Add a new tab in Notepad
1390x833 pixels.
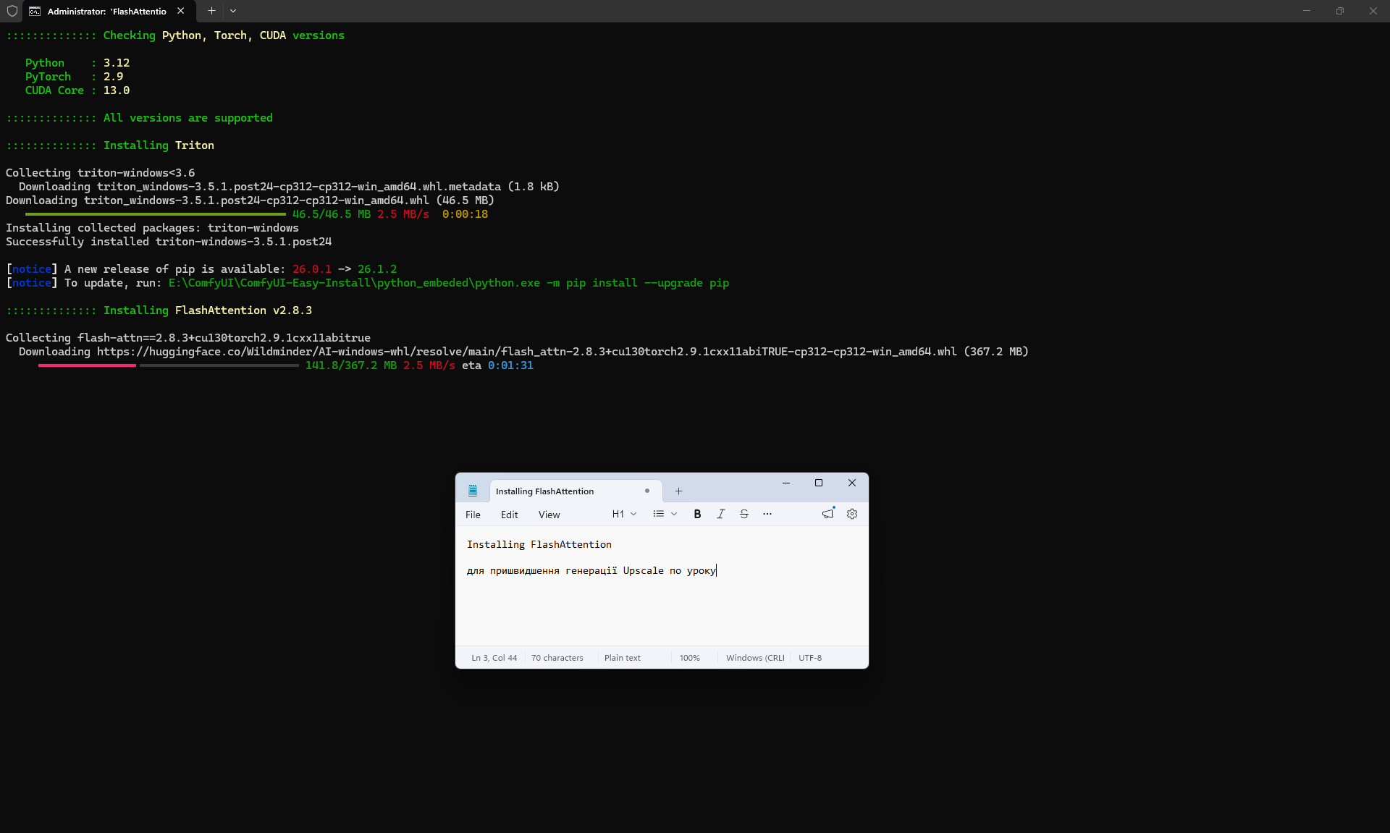(678, 491)
